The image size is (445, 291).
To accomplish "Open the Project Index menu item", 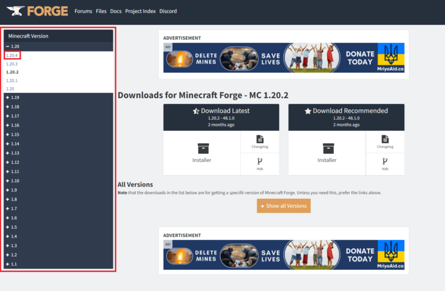I will (x=141, y=11).
